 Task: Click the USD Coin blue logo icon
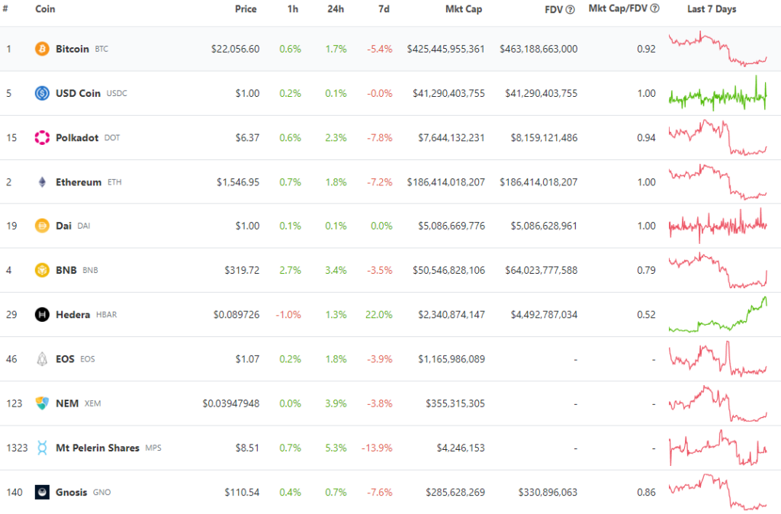point(43,93)
